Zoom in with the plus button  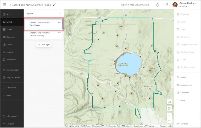point(169,115)
